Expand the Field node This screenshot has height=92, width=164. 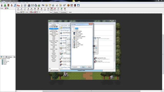coord(73,41)
